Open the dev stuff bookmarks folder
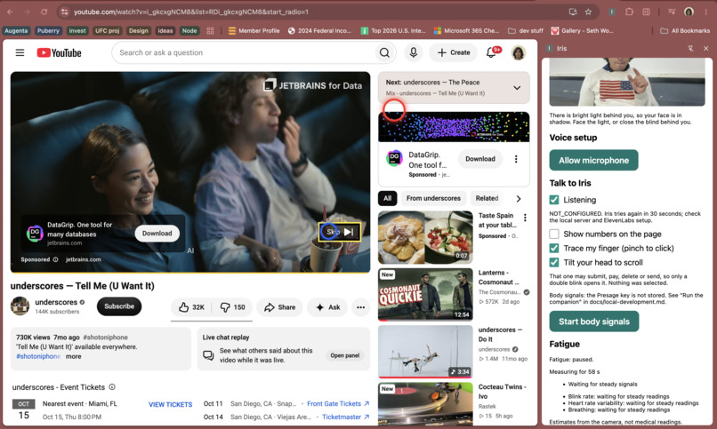 (x=526, y=30)
